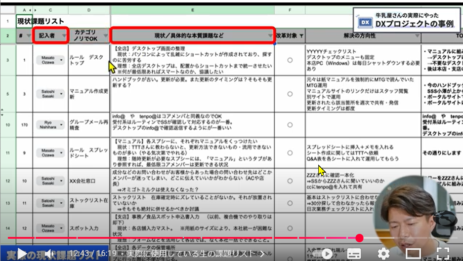This screenshot has height=261, width=463.
Task: Select 改革対象 radio circle in row 10
Action: [x=290, y=125]
